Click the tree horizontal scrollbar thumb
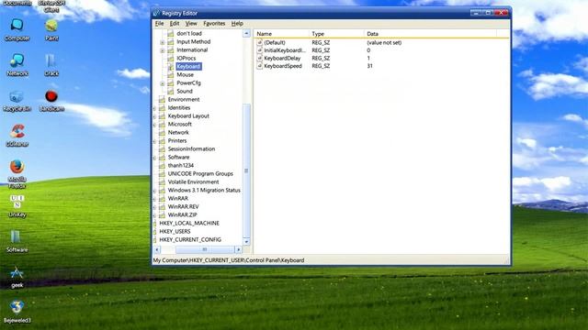Image resolution: width=588 pixels, height=330 pixels. point(205,249)
